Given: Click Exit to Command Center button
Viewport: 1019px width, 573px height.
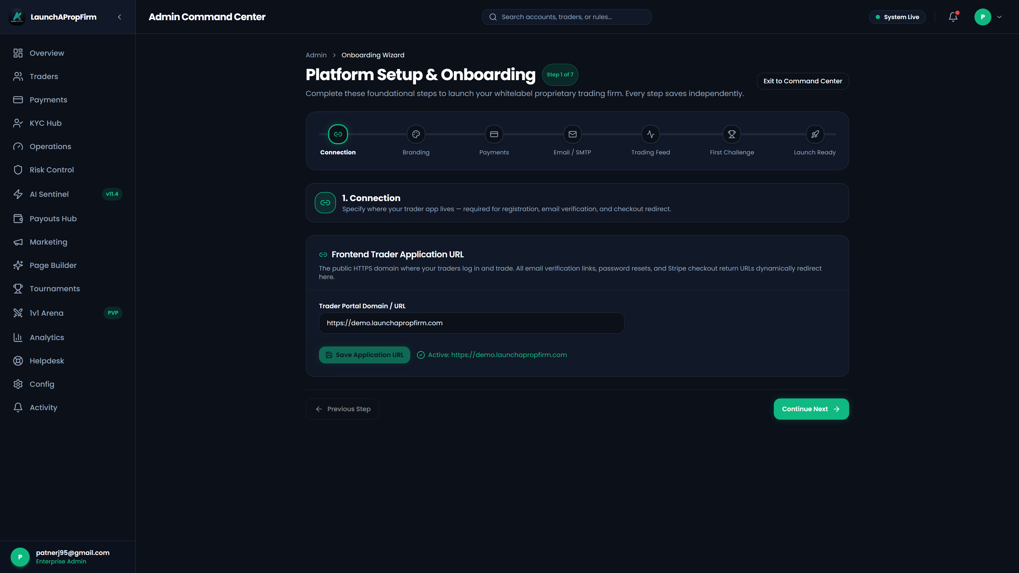Looking at the screenshot, I should (803, 81).
